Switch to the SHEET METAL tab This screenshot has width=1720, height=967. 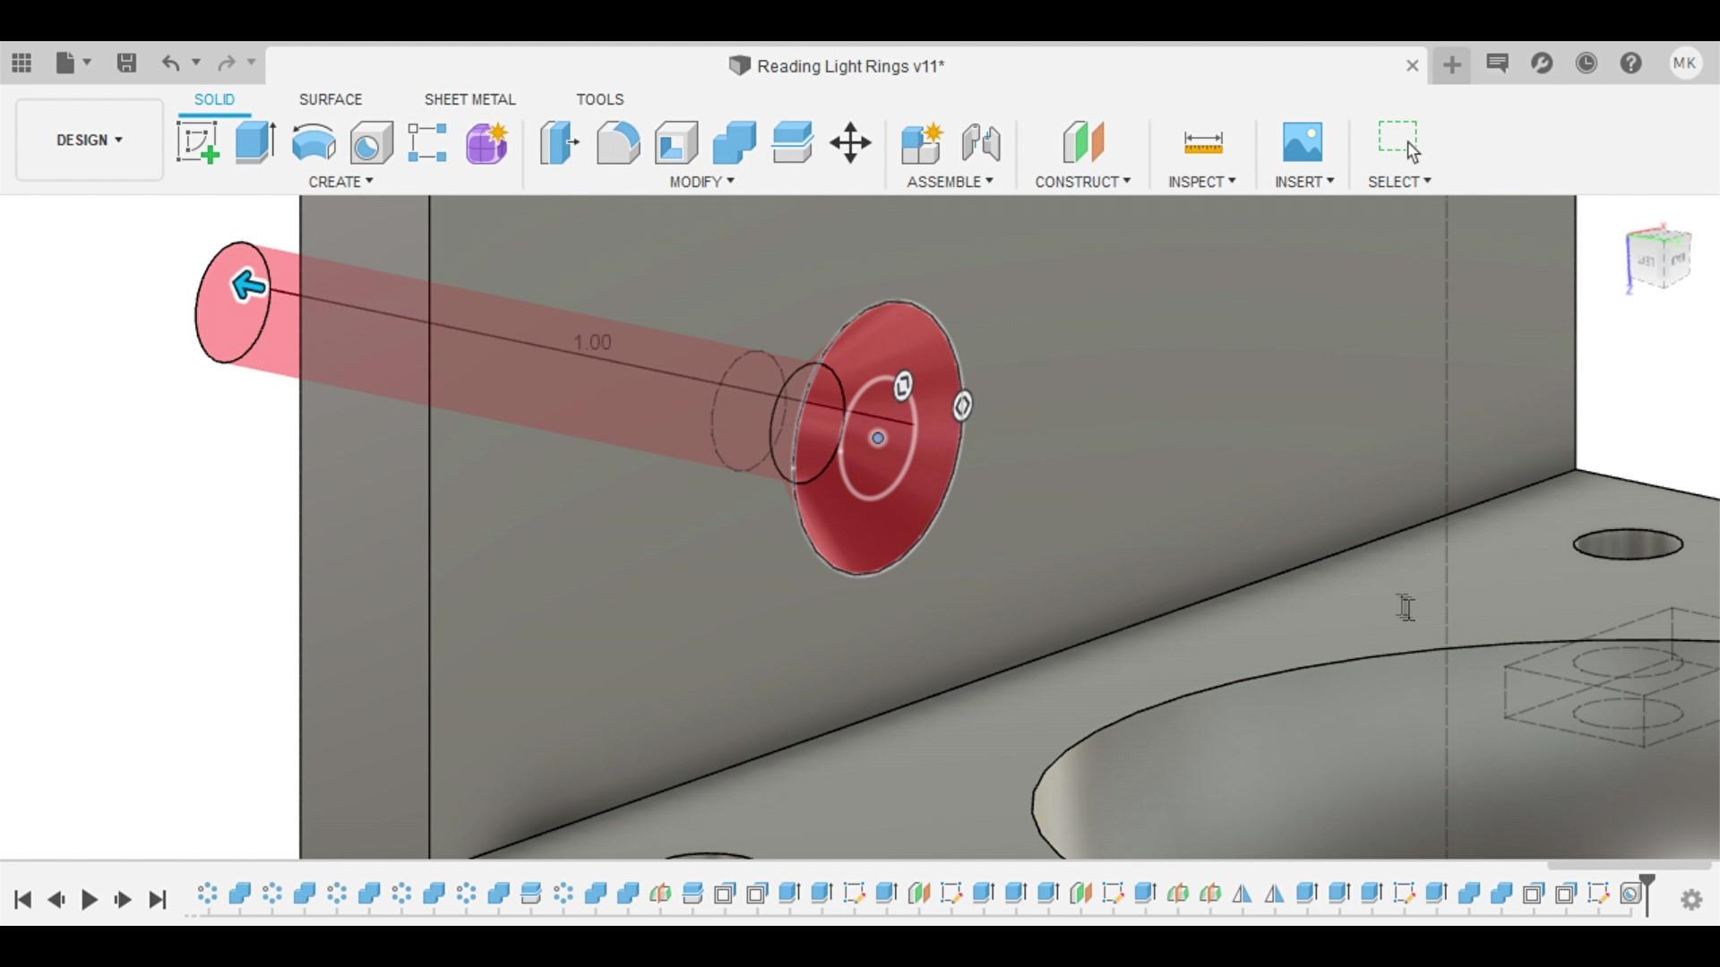(x=469, y=99)
